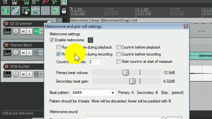
Task: Toggle item grouping toolbar icon
Action: 16,11
